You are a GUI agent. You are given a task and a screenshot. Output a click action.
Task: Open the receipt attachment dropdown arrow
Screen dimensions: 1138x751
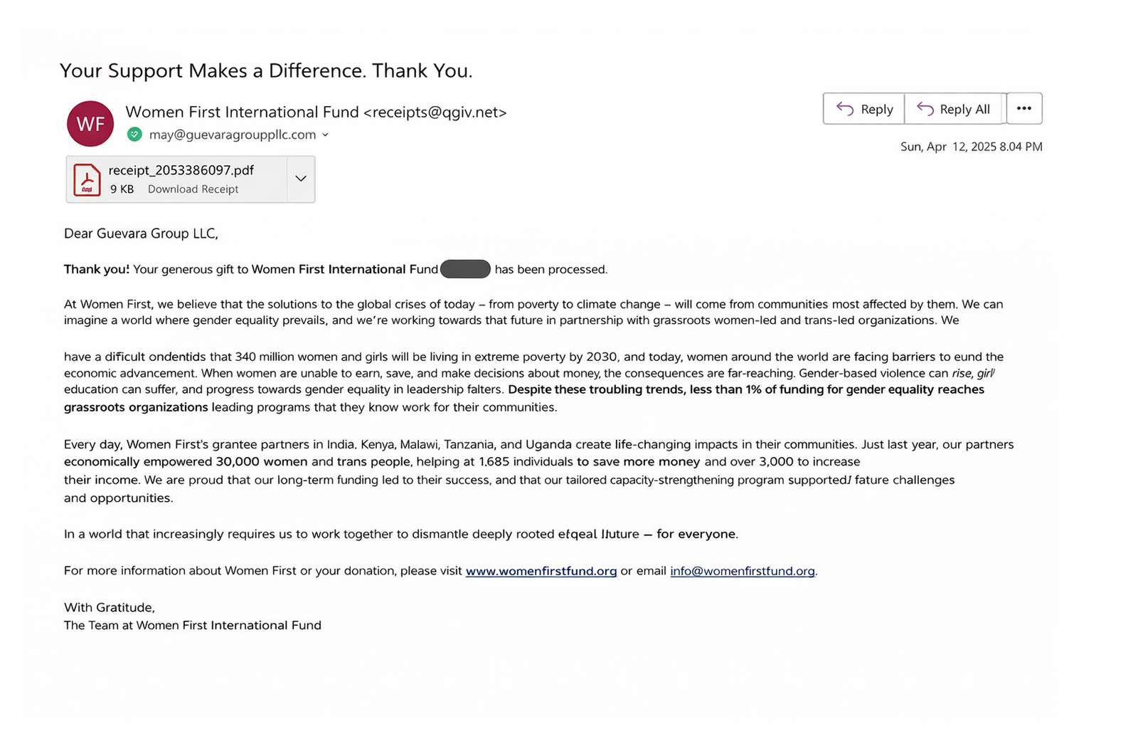pyautogui.click(x=301, y=179)
